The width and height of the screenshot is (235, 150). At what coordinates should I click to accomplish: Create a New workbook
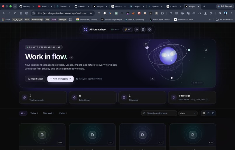60,79
